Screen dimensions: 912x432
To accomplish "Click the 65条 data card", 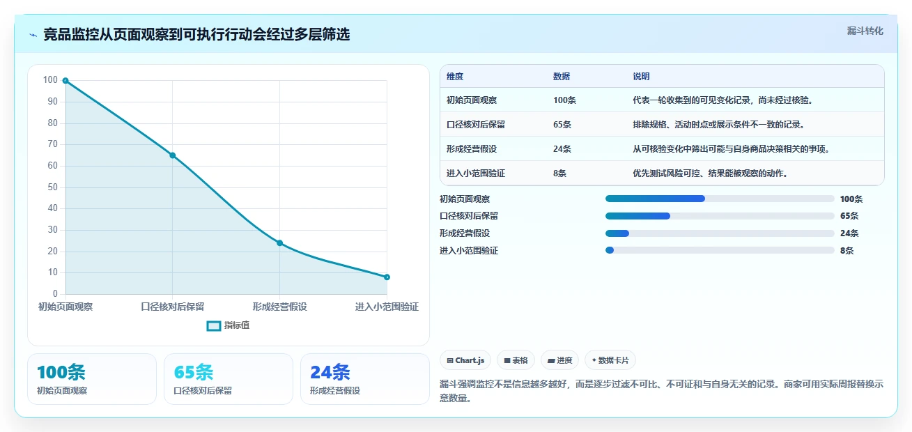I will pos(229,379).
